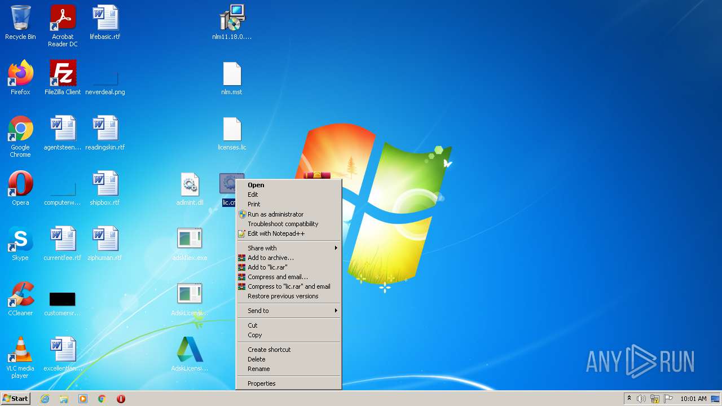Choose Restore previous versions

[x=289, y=296]
